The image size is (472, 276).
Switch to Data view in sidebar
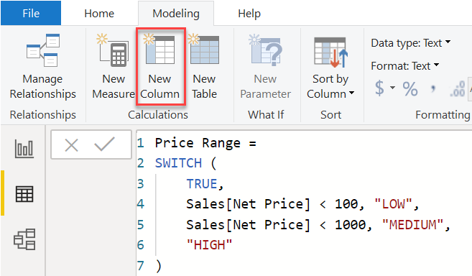pyautogui.click(x=24, y=193)
